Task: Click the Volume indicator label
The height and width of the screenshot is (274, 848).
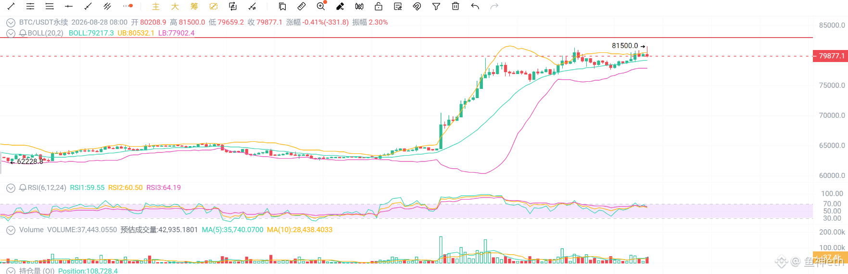Action: point(31,230)
